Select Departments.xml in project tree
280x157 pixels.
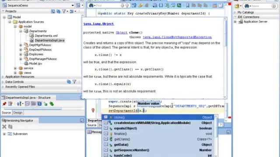46,36
